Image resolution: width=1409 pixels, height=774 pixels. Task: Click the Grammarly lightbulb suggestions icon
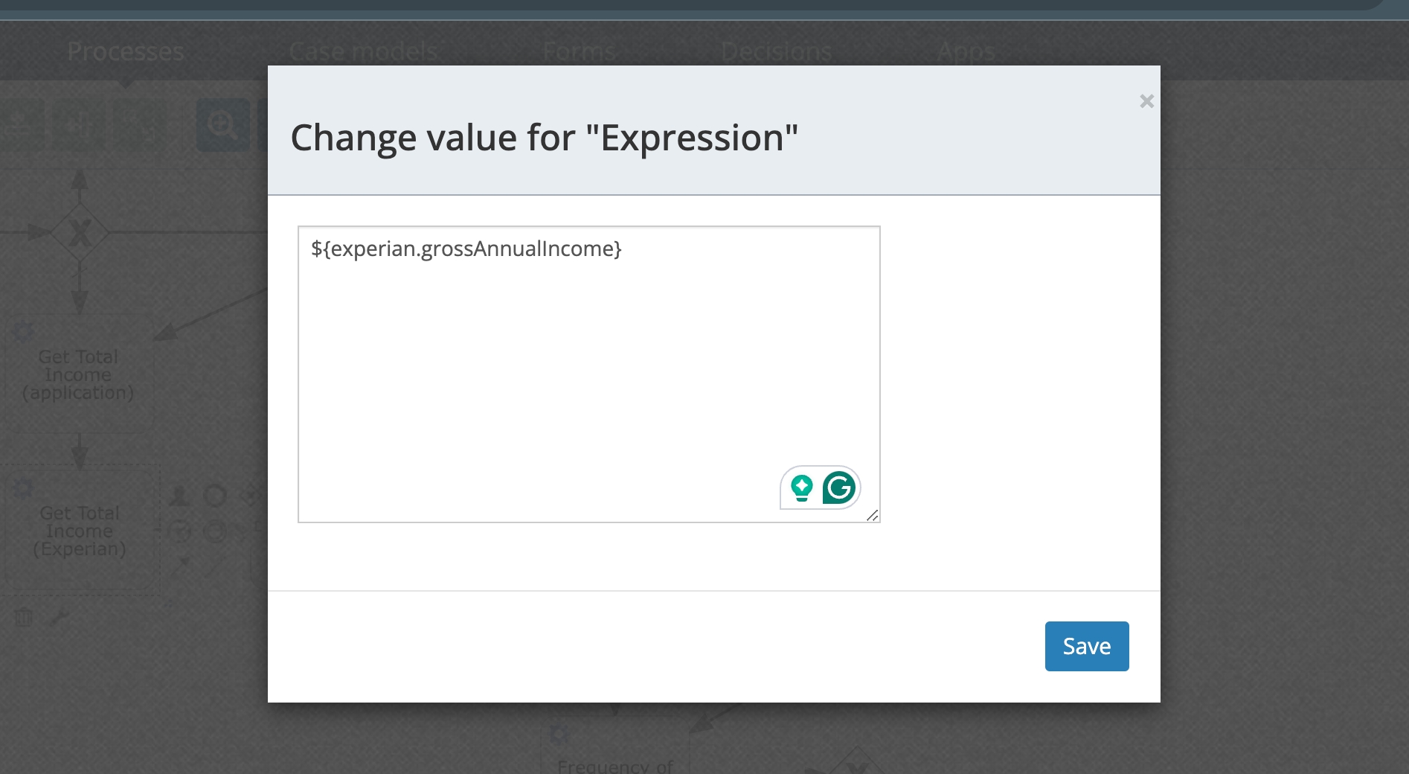click(x=801, y=488)
